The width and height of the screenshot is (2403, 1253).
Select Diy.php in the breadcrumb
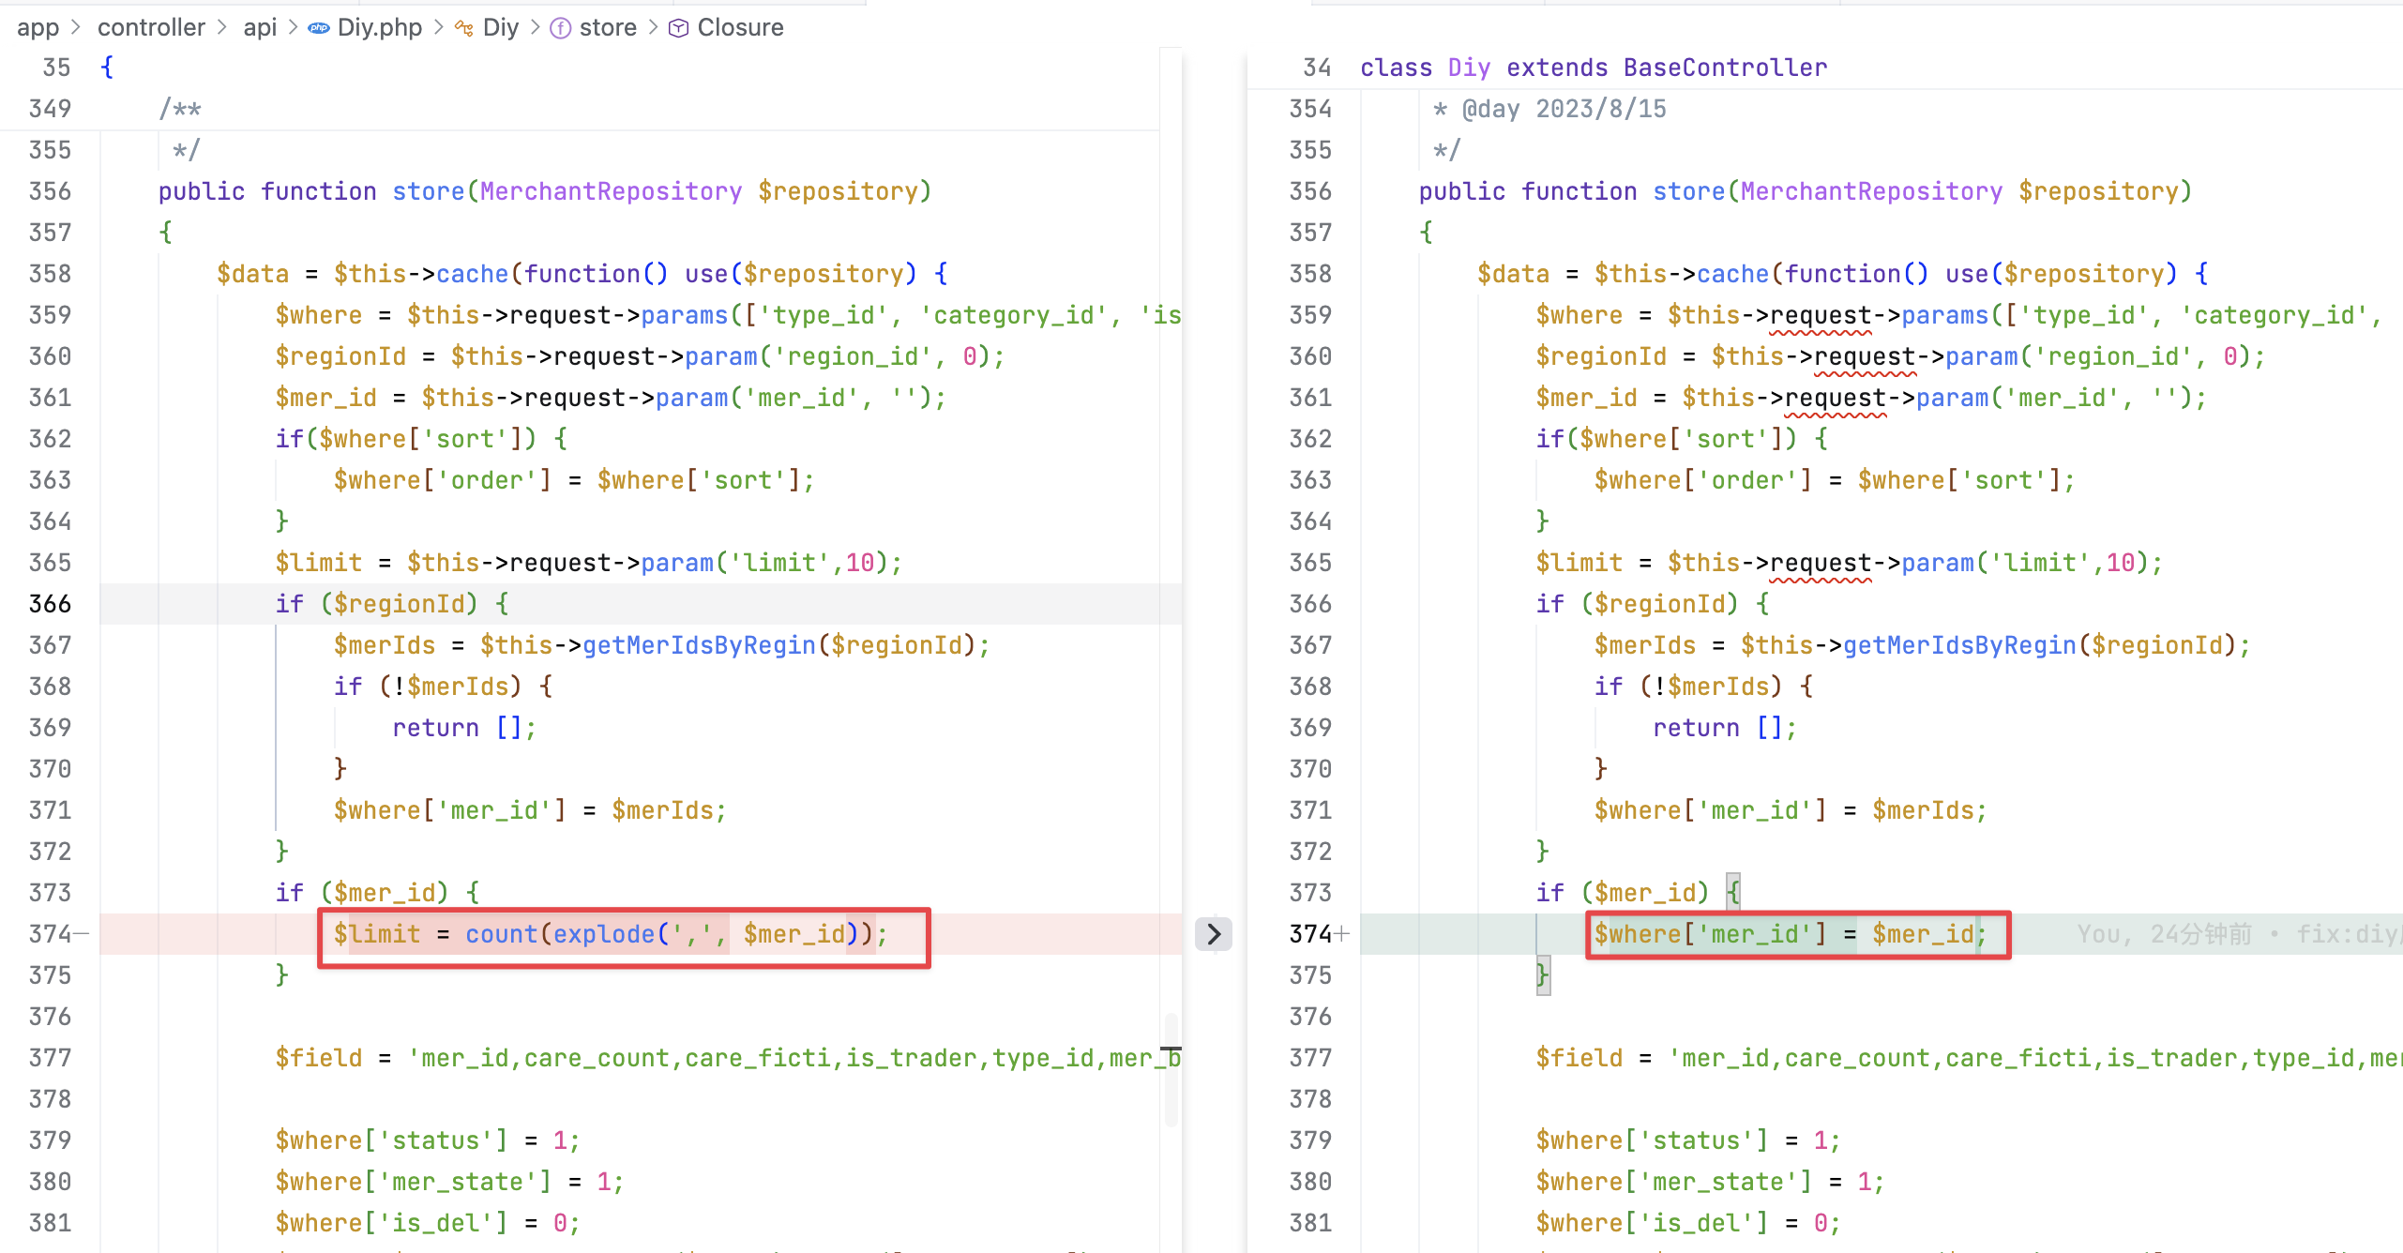tap(379, 28)
